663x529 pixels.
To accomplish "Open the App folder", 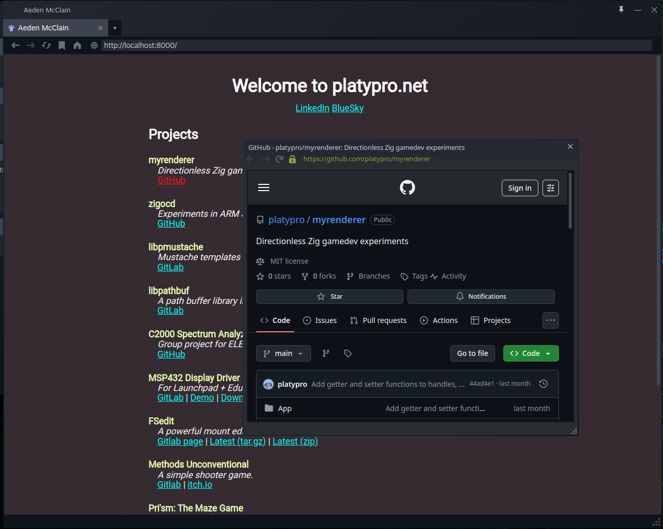I will 285,408.
